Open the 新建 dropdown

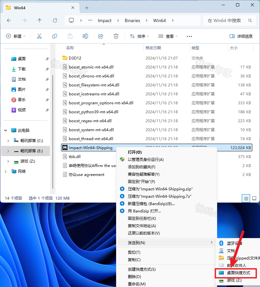coord(16,36)
